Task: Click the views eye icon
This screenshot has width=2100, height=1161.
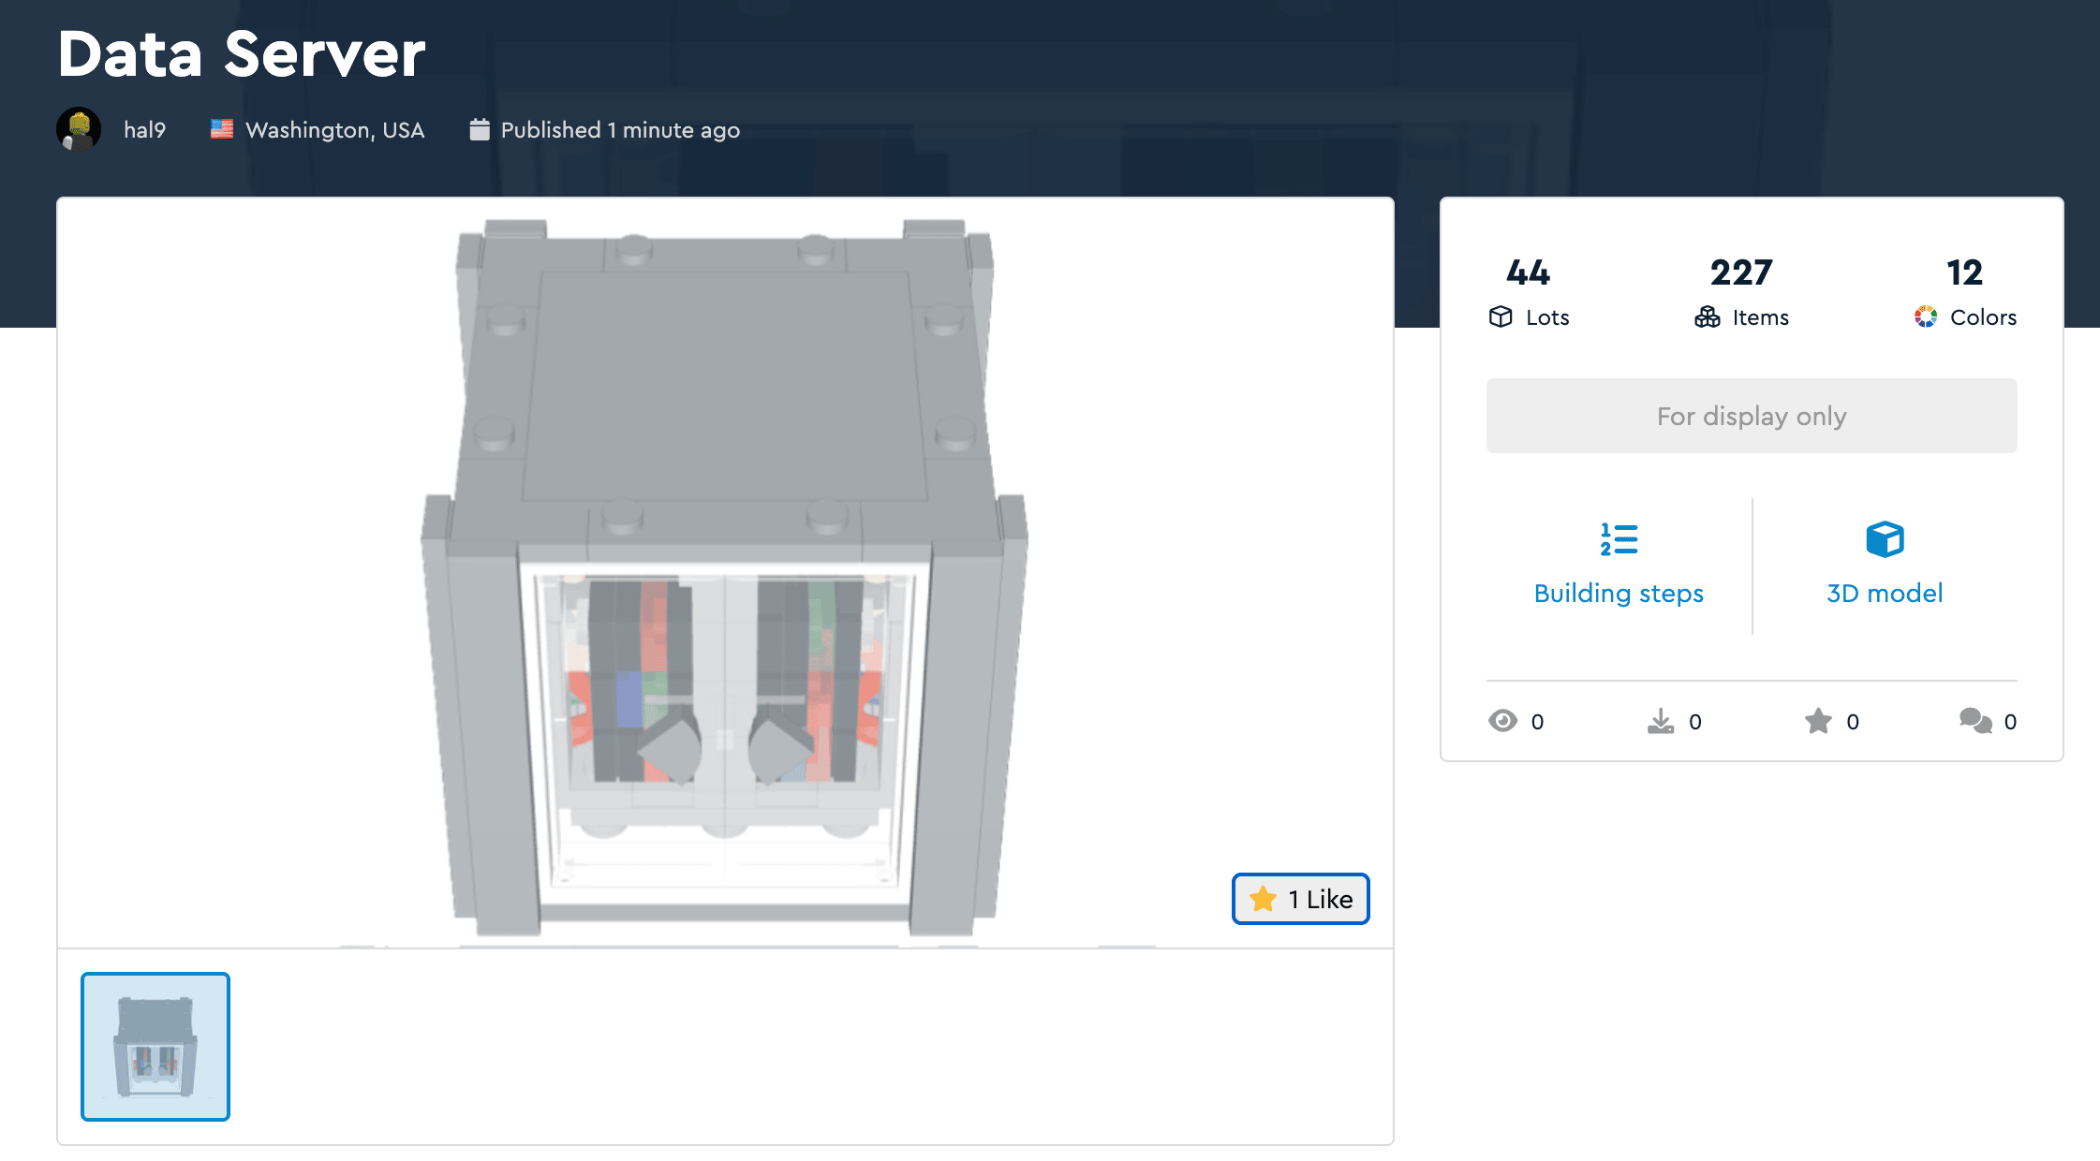Action: tap(1503, 721)
